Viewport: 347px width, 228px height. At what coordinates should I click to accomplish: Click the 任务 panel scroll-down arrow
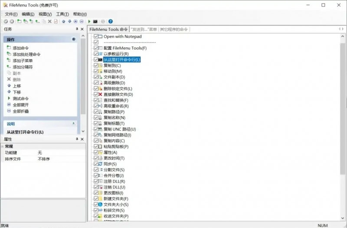(83, 131)
